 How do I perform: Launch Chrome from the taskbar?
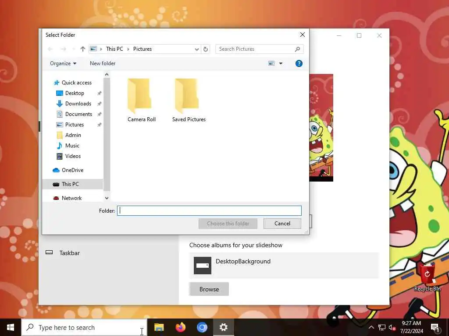202,327
